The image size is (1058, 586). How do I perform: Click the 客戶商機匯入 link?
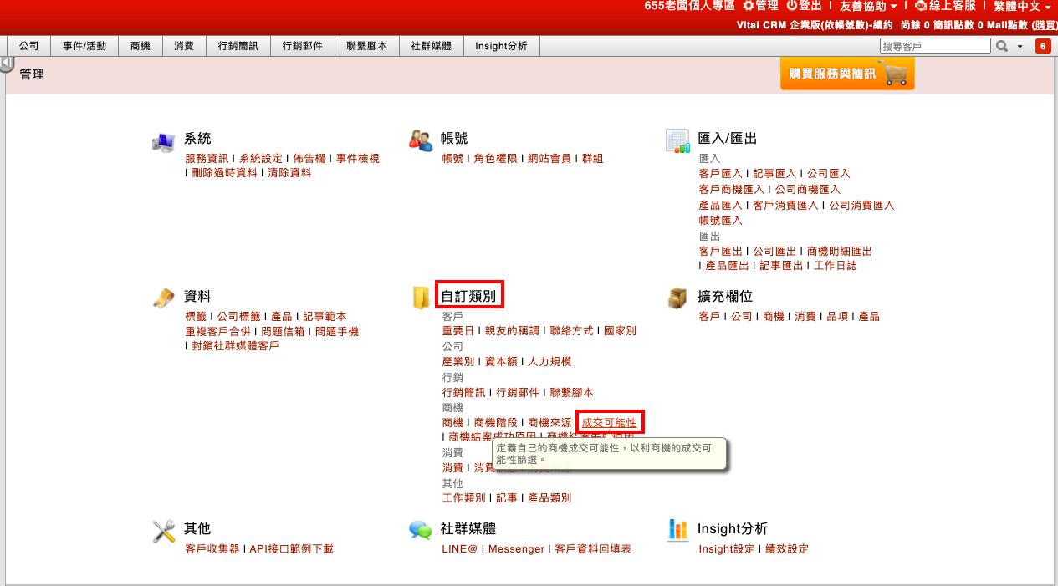[732, 189]
